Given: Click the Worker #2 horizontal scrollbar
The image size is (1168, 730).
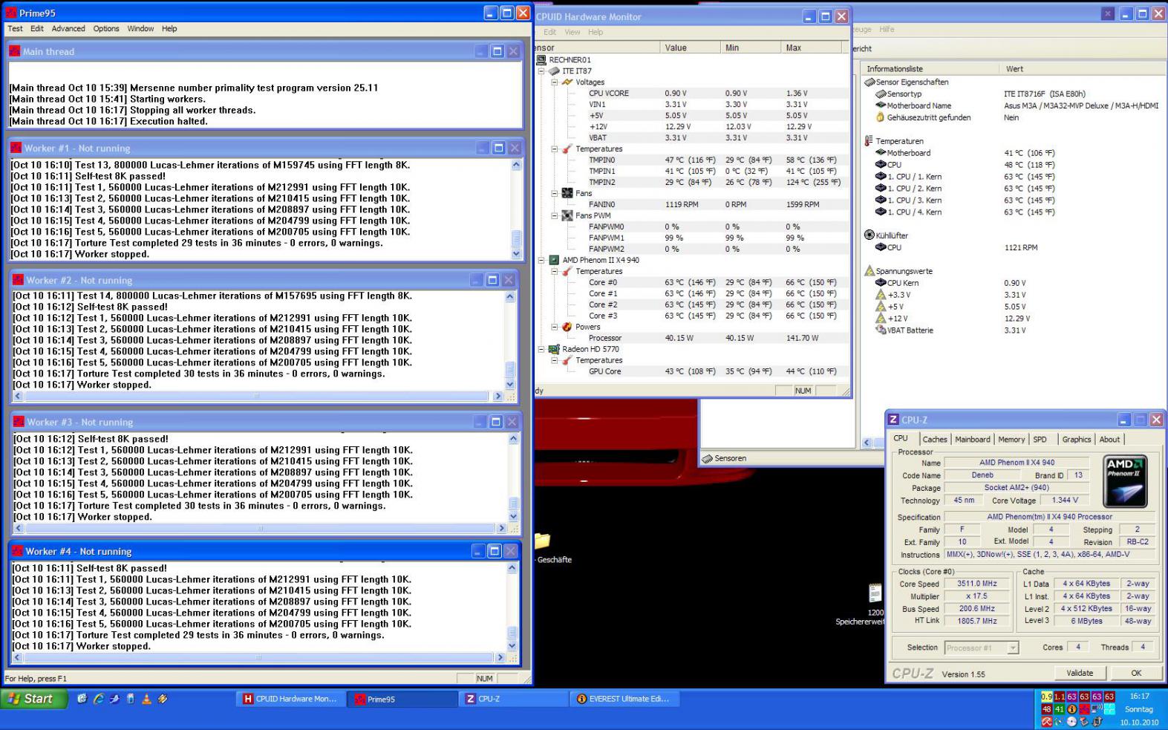Looking at the screenshot, I should 258,397.
